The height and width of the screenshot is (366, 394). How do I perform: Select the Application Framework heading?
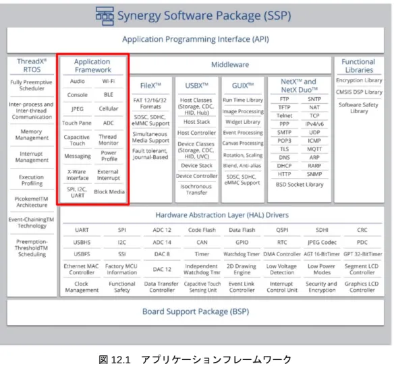92,65
